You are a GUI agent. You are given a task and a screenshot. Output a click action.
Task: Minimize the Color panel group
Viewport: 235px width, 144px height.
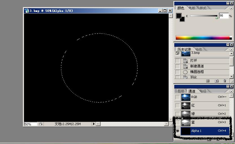[228, 3]
